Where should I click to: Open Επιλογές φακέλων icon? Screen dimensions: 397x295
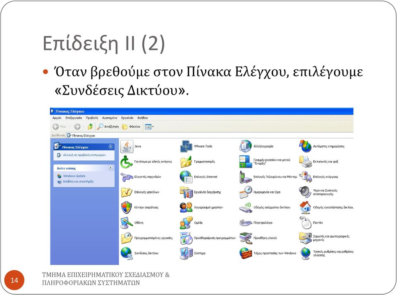tap(127, 192)
